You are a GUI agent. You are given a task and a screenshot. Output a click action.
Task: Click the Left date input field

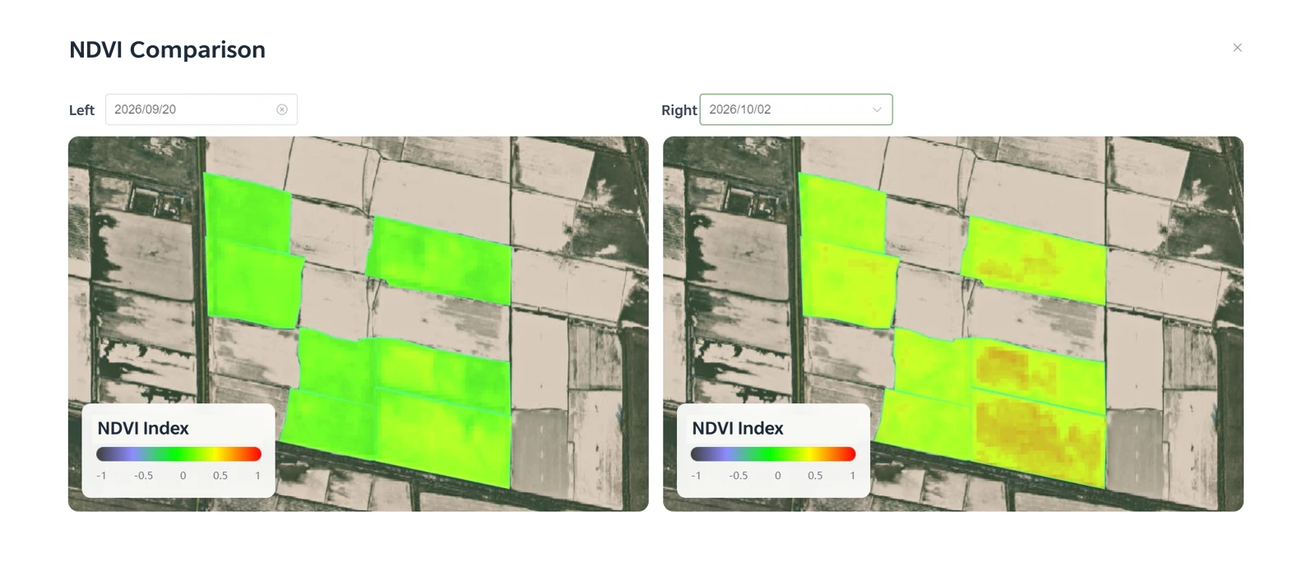click(202, 109)
